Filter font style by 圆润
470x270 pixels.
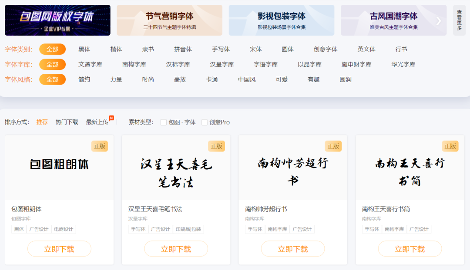pyautogui.click(x=346, y=79)
